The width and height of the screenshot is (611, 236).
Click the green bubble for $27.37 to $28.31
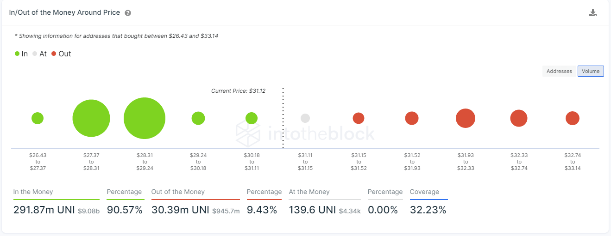click(91, 118)
